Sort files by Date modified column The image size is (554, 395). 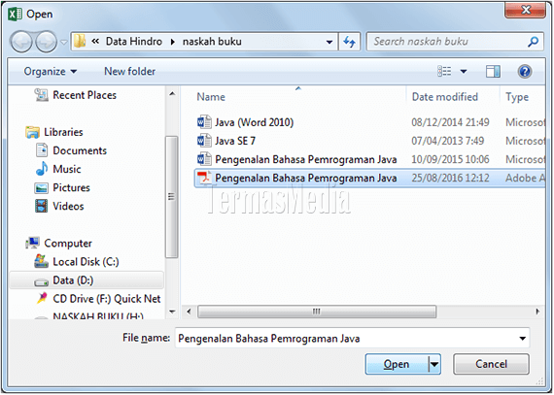(x=445, y=97)
